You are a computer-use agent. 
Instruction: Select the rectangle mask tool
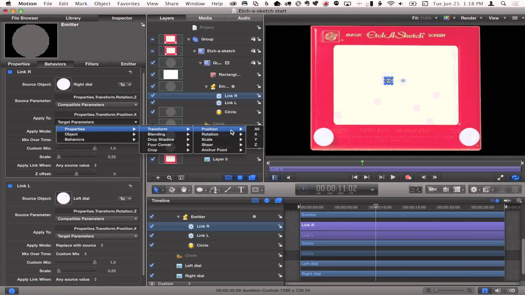(255, 190)
